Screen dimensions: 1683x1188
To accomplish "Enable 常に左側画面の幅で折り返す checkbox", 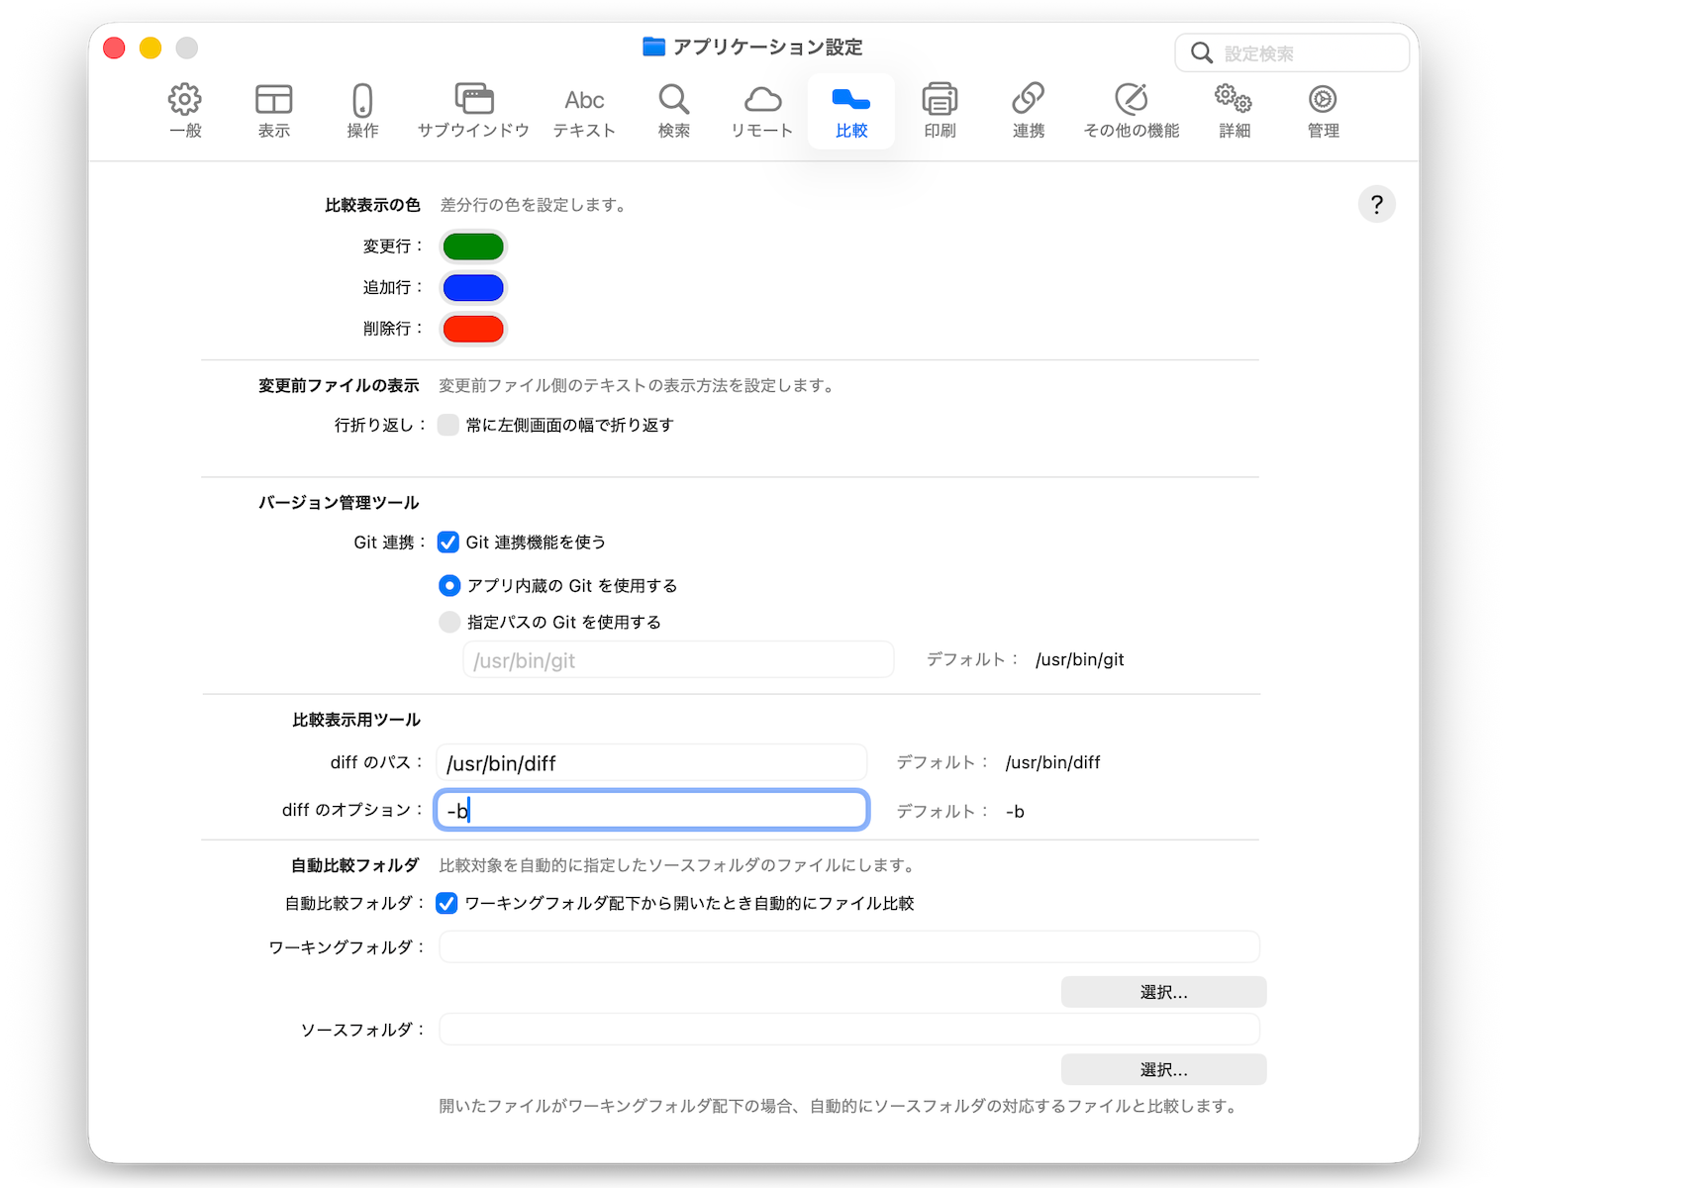I will 448,425.
